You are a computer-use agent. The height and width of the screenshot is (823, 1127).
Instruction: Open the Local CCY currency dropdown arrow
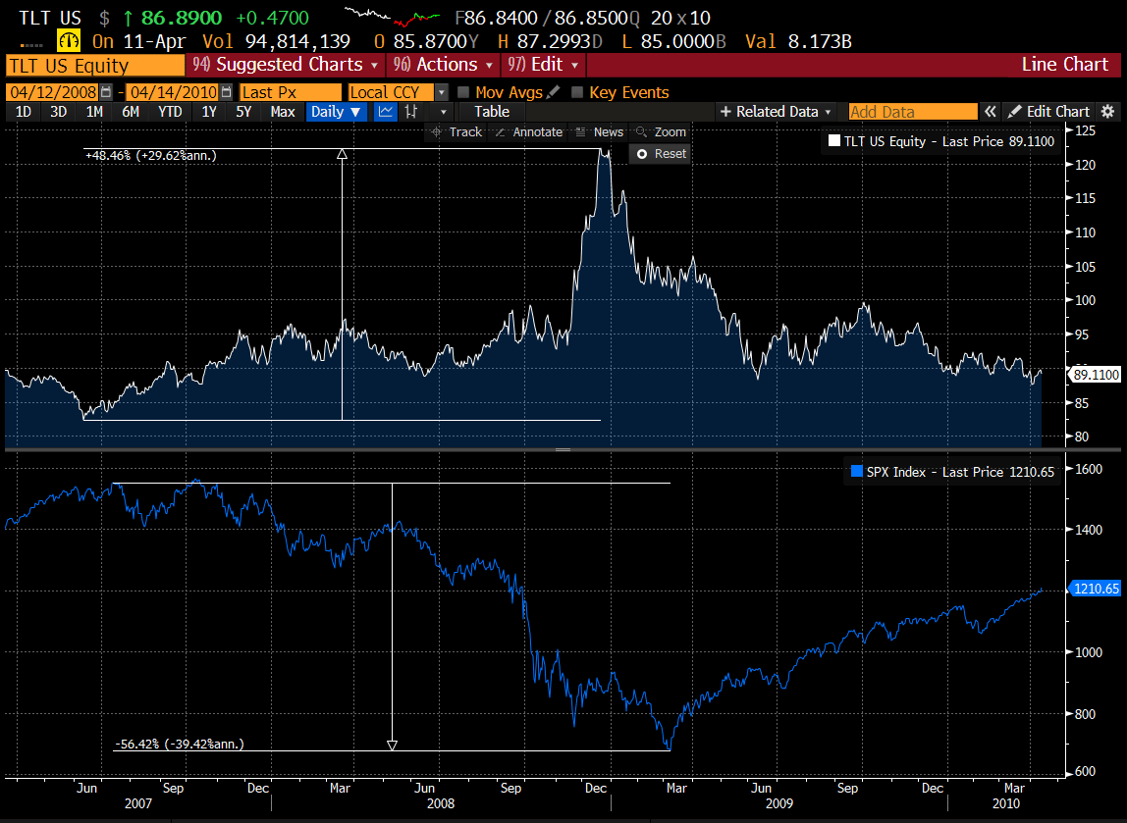pyautogui.click(x=442, y=92)
